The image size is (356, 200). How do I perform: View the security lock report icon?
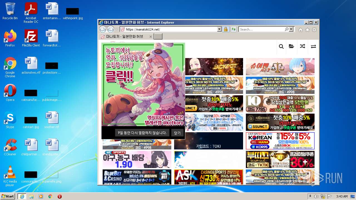226,29
